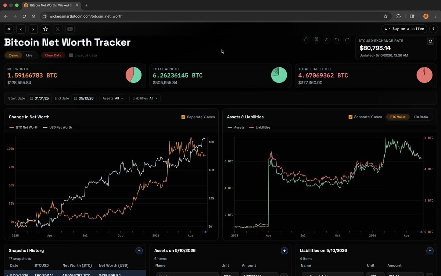Screen dimensions: 441x276
Task: Click the star favorite icon in site toolbar
Action: [45, 29]
